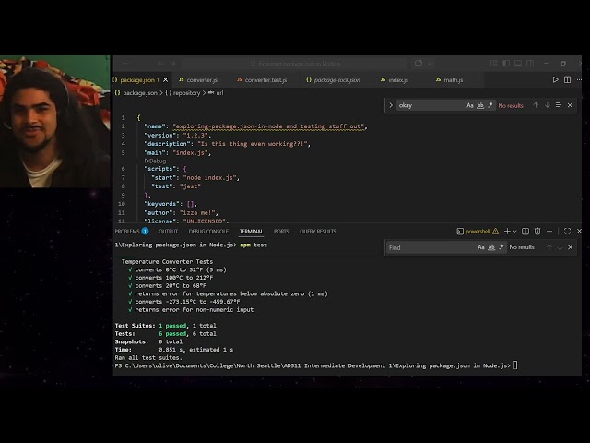
Task: Toggle Find in Selection in editor find
Action: tap(559, 105)
